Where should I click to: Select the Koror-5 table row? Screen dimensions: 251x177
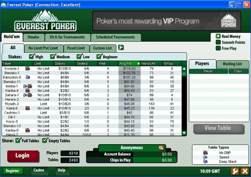pyautogui.click(x=92, y=121)
